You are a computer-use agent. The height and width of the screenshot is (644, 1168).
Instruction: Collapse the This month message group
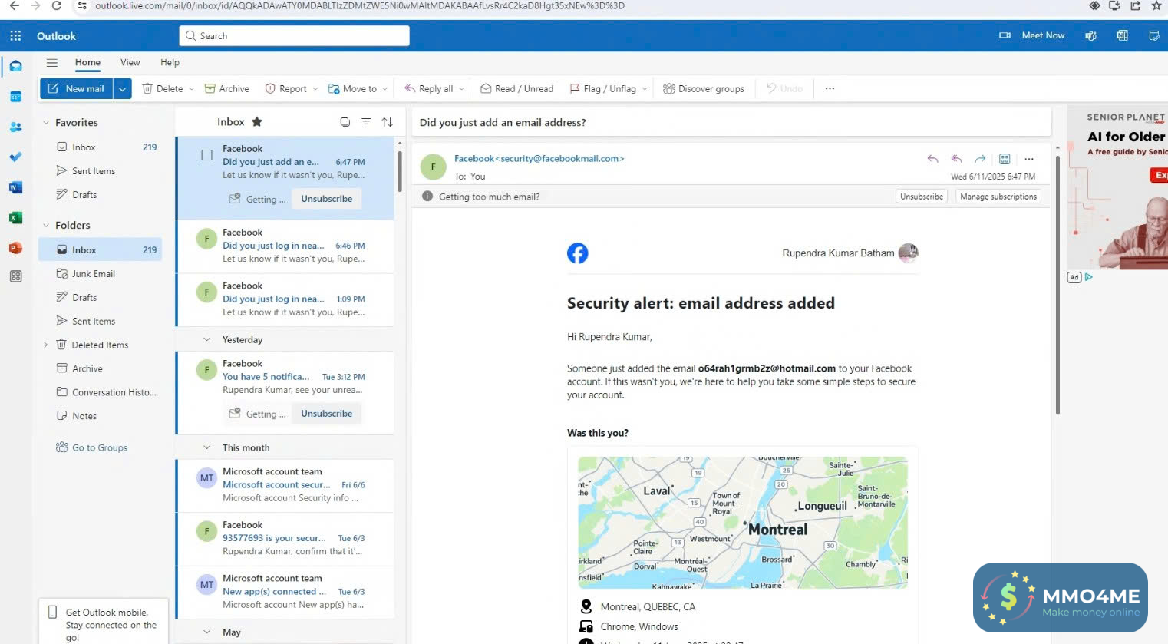(x=206, y=447)
